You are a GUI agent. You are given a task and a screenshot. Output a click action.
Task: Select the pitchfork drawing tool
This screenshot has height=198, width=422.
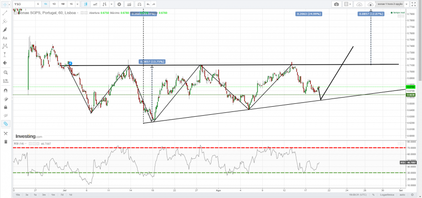coord(5,21)
